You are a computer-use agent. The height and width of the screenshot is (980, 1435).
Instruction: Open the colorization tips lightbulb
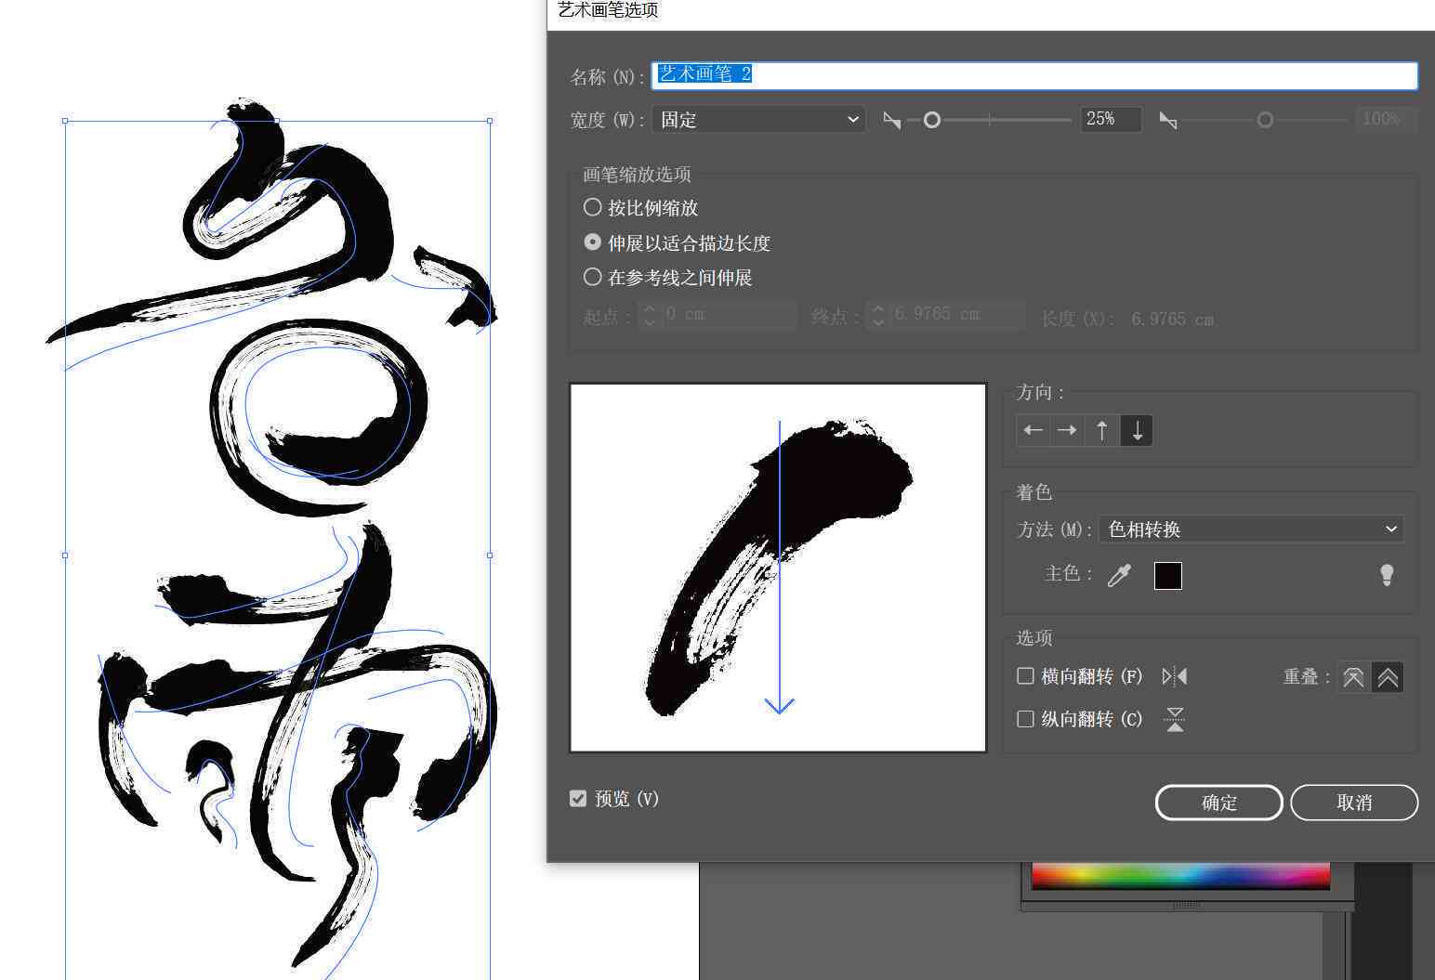click(x=1387, y=575)
